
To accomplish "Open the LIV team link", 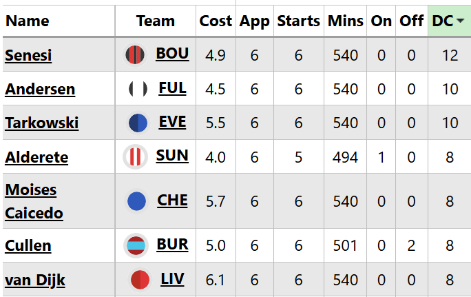I will point(172,278).
